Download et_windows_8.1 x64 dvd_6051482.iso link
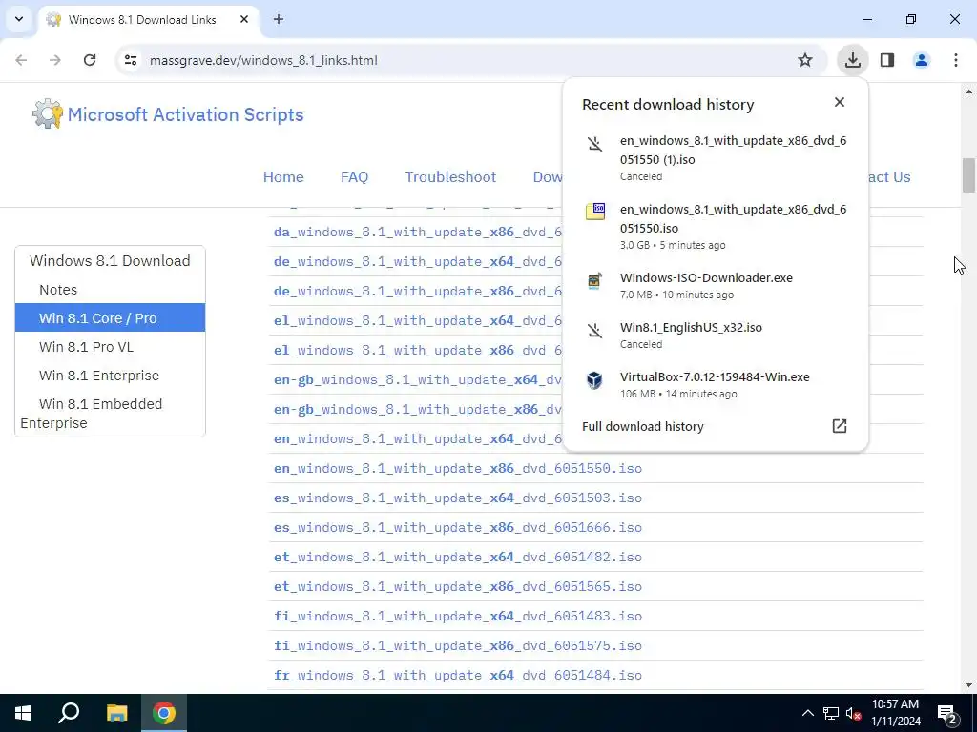This screenshot has width=977, height=732. [457, 557]
